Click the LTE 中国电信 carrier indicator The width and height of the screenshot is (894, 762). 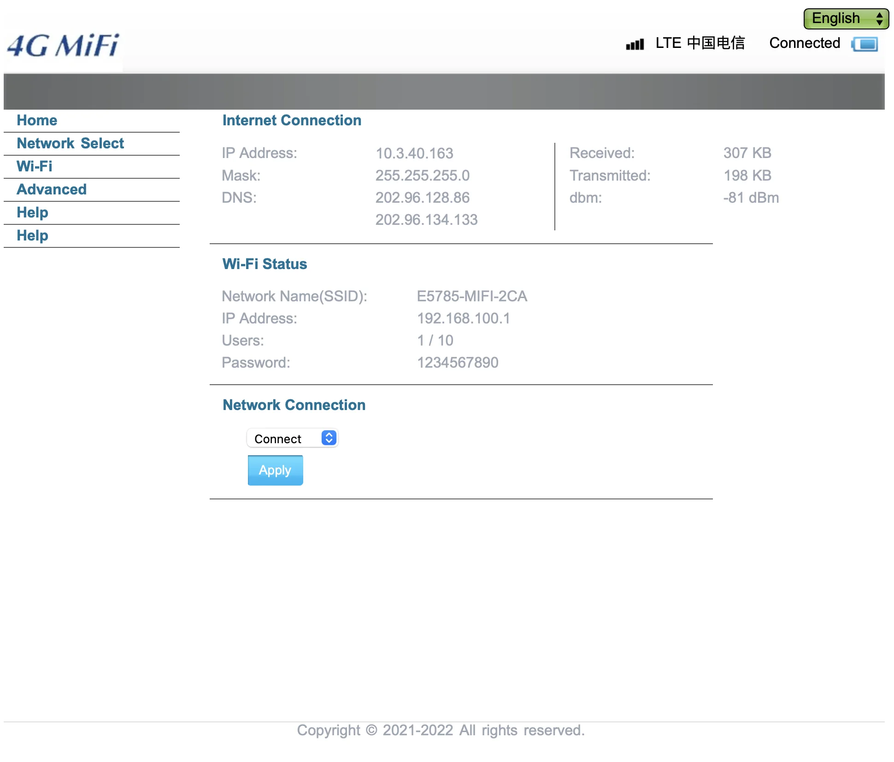click(701, 43)
